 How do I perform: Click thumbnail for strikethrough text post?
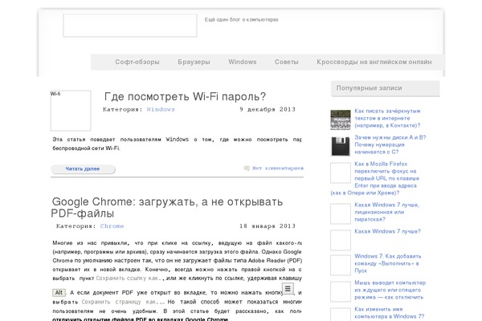coord(341,120)
